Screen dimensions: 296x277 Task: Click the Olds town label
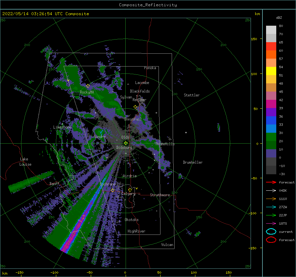125,137
